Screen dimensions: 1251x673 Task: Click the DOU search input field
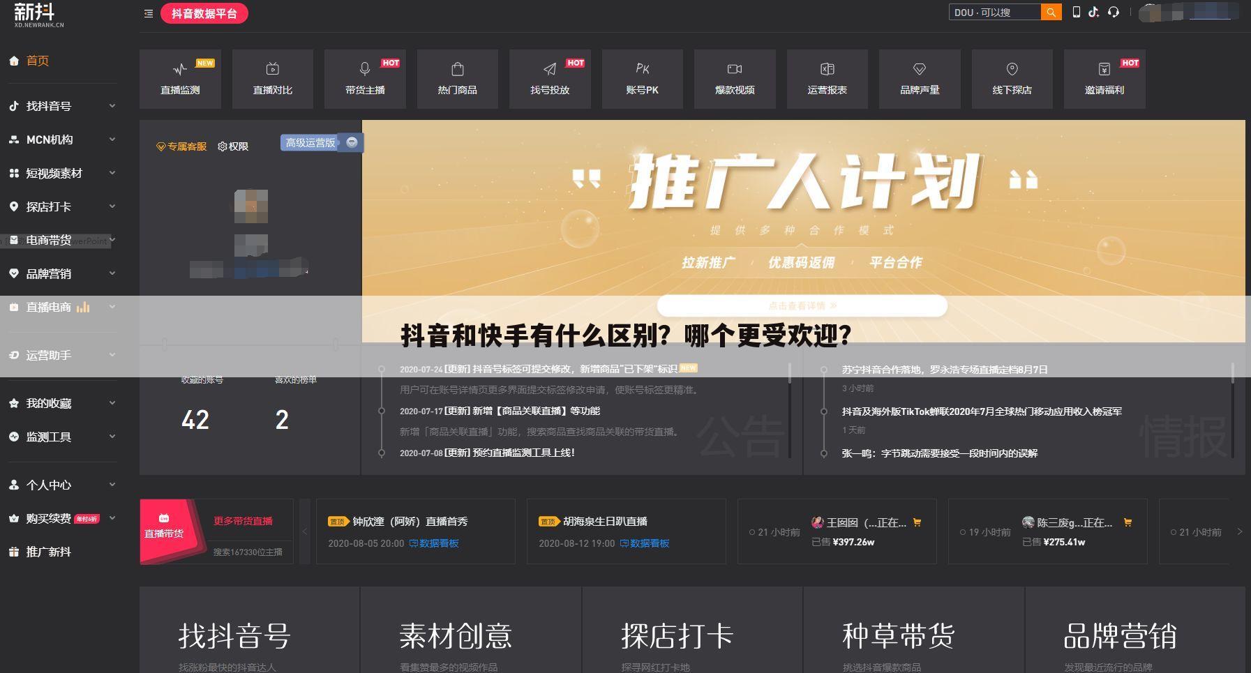[995, 13]
